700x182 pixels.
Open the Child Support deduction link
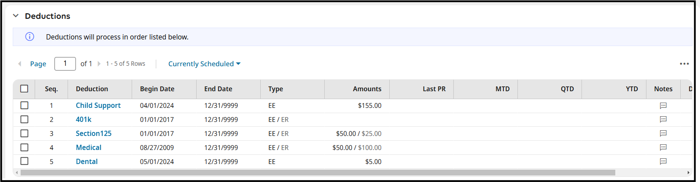(98, 106)
